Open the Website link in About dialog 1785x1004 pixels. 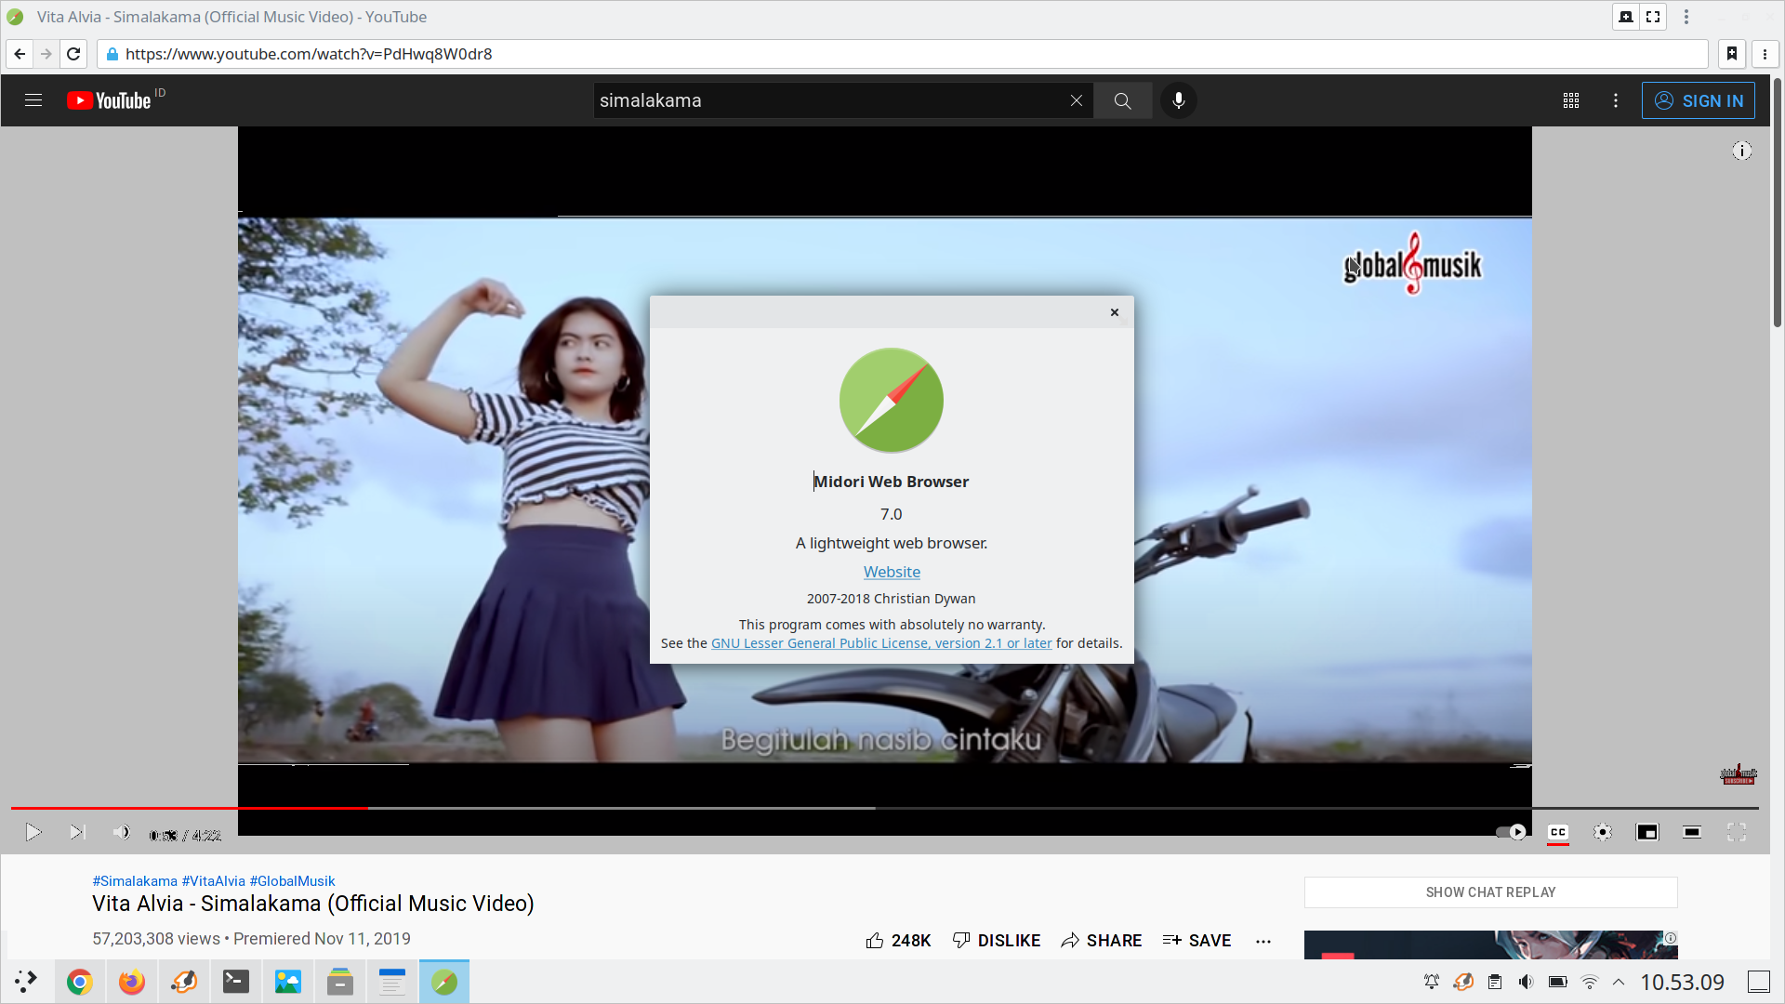point(891,572)
